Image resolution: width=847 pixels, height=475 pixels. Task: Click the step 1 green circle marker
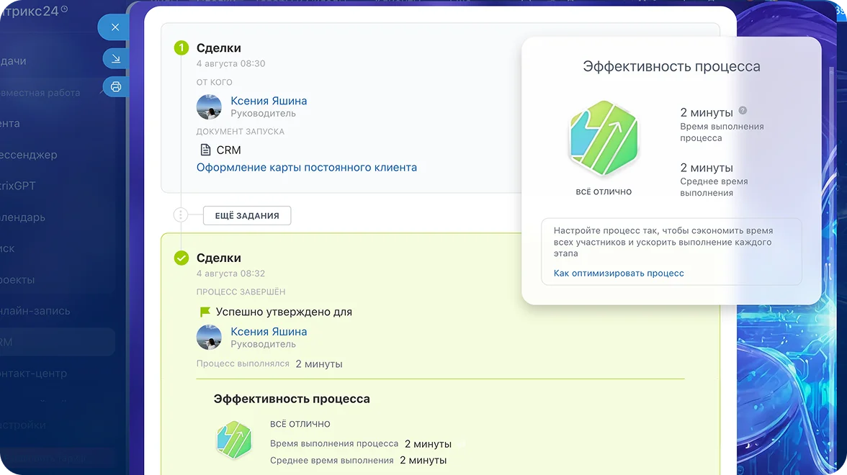pos(181,48)
